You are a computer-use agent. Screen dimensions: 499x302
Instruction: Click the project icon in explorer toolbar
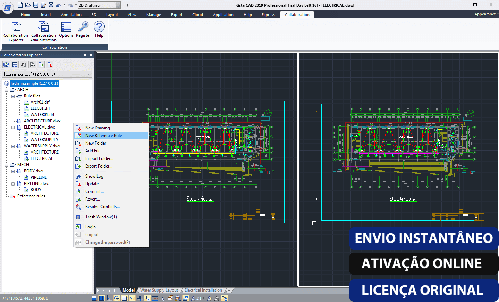point(6,65)
